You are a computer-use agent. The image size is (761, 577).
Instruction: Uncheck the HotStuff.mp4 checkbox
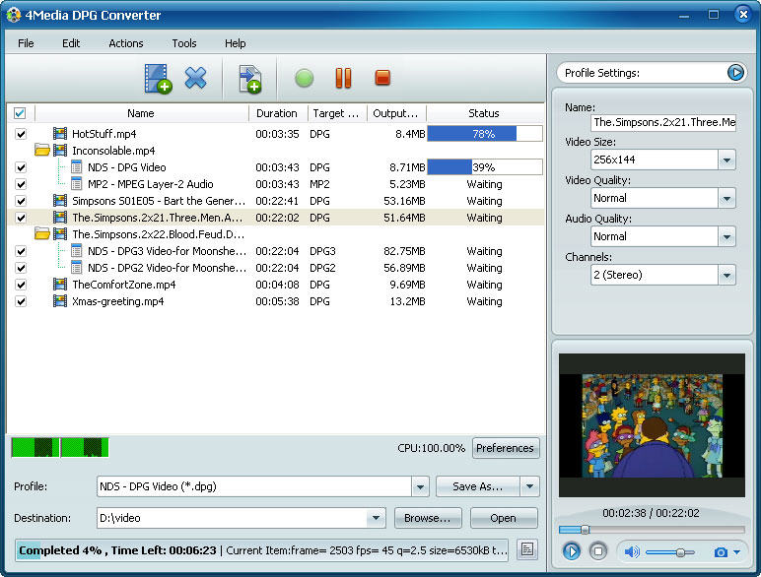coord(21,134)
